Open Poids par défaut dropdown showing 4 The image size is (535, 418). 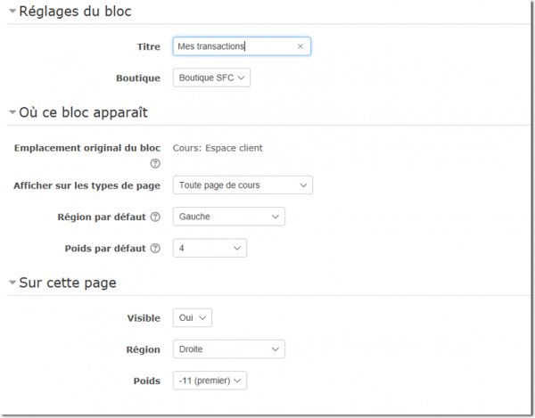point(210,249)
